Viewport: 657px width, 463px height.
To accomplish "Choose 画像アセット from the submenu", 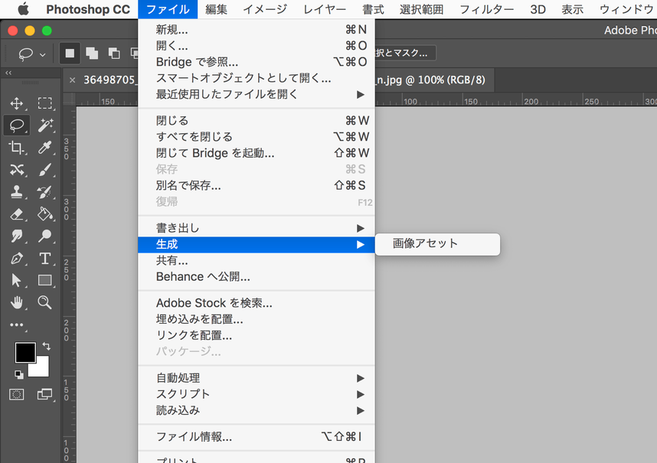I will (426, 244).
